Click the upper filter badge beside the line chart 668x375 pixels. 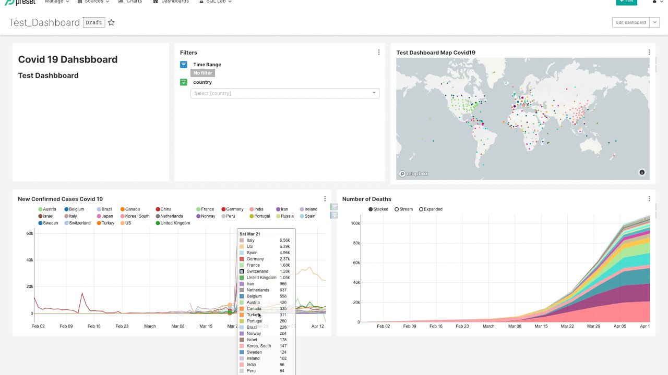click(335, 207)
